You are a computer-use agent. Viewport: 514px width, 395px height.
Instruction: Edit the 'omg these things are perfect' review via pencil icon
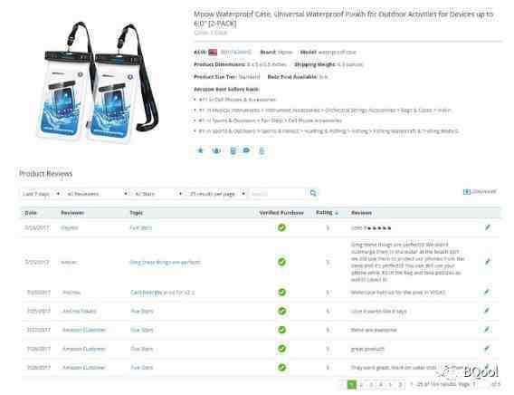coord(488,262)
